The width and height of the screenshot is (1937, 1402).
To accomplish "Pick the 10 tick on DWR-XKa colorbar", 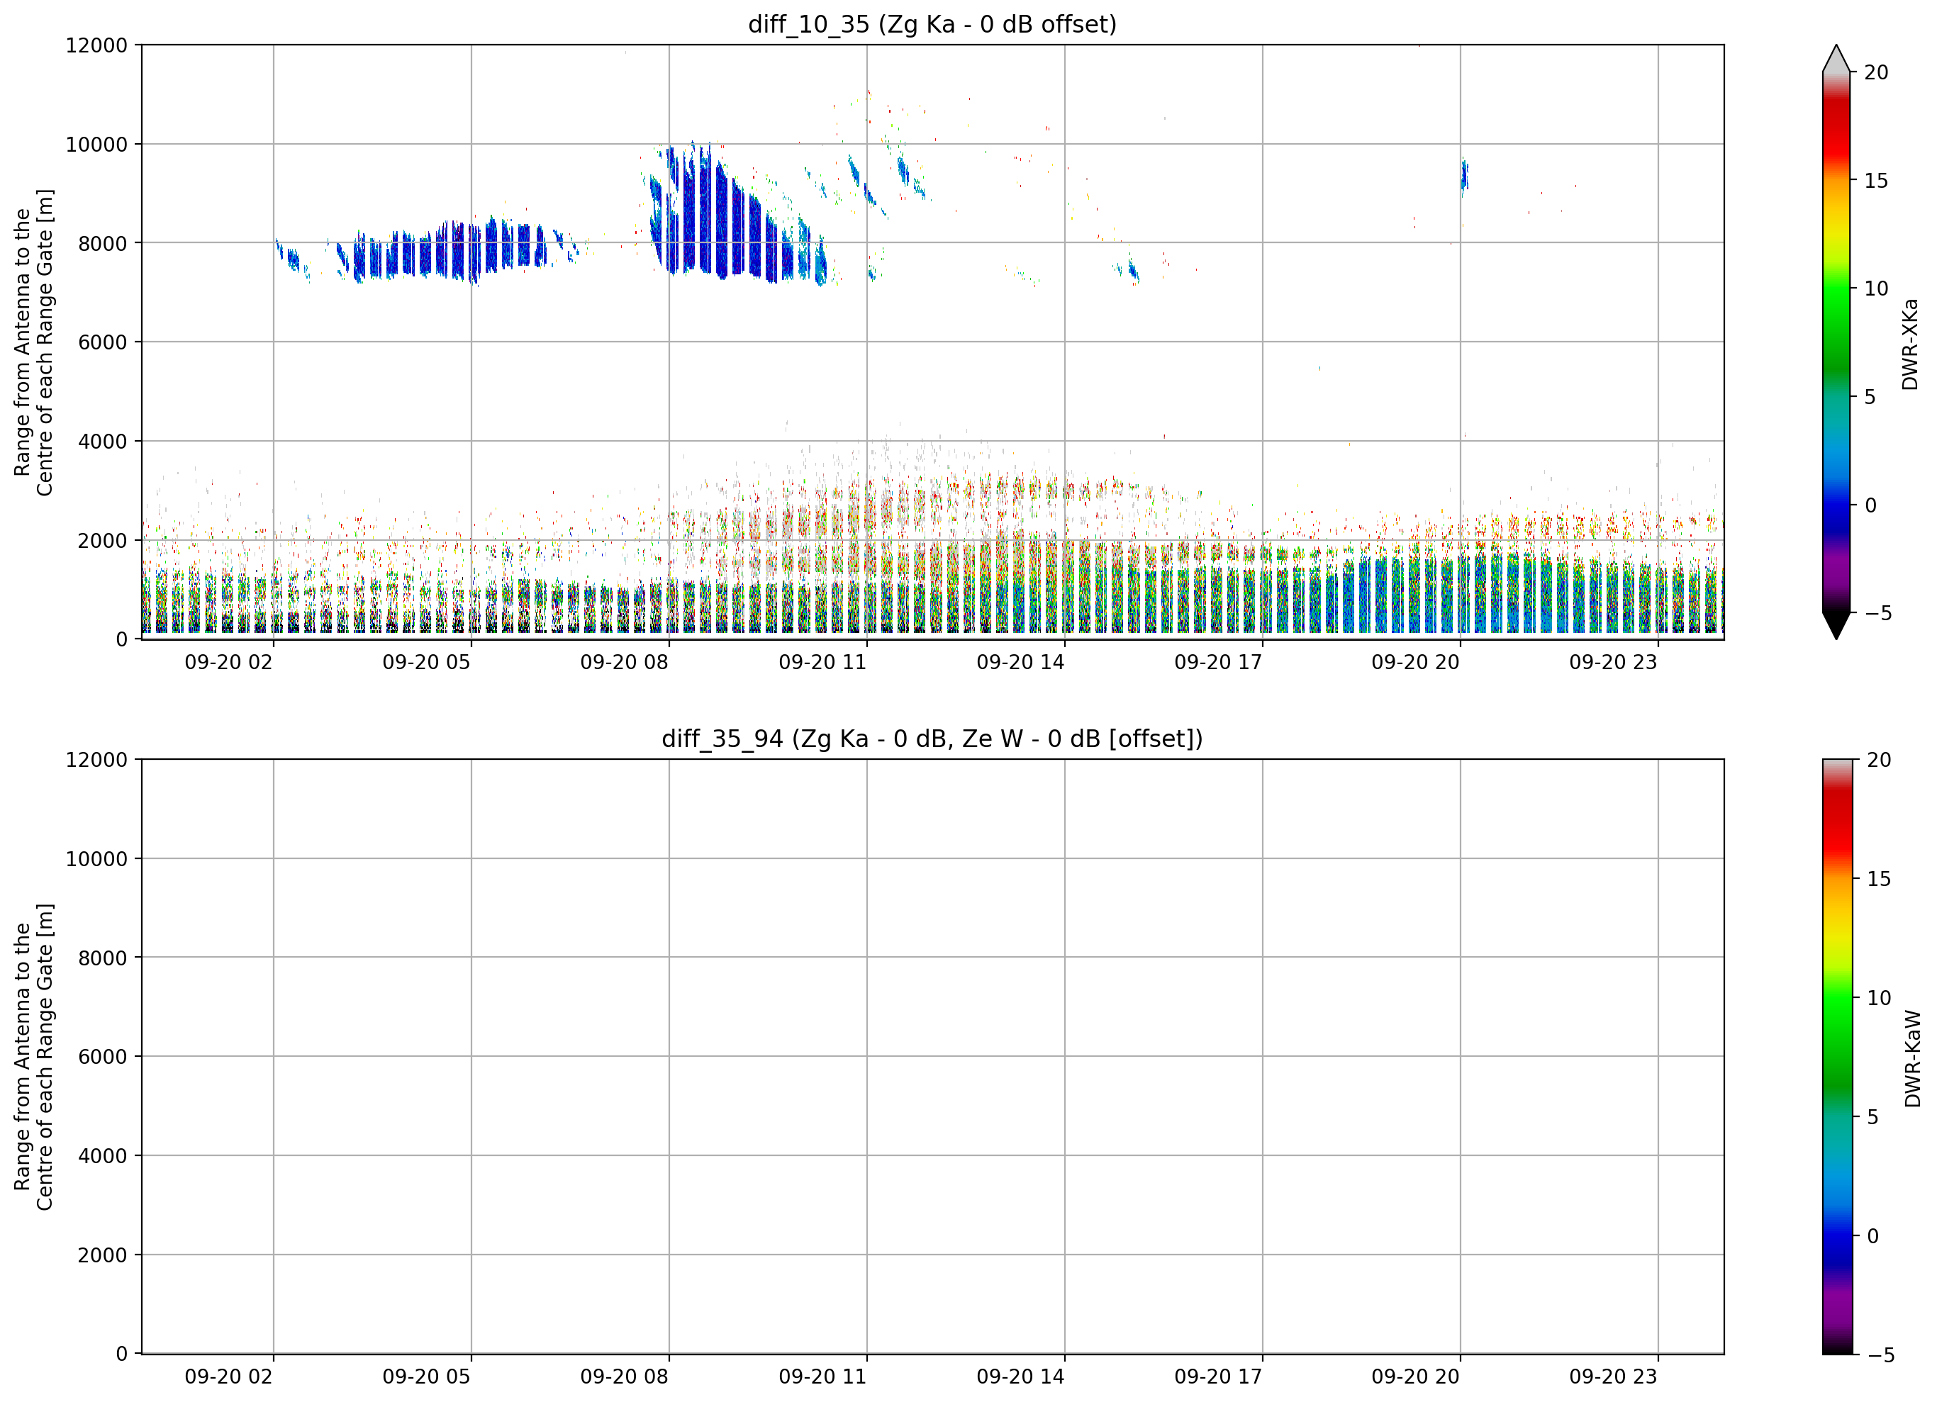I will click(x=1876, y=288).
